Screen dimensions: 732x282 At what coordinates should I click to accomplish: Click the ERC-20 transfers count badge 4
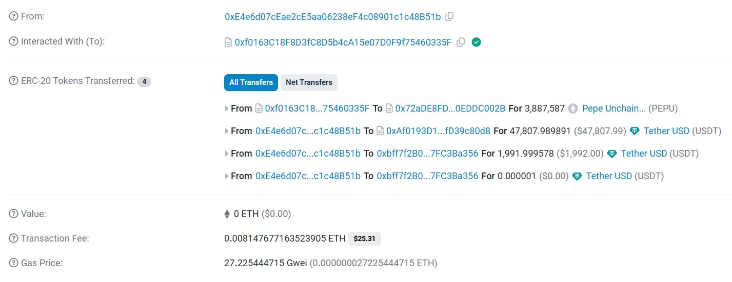(x=144, y=81)
